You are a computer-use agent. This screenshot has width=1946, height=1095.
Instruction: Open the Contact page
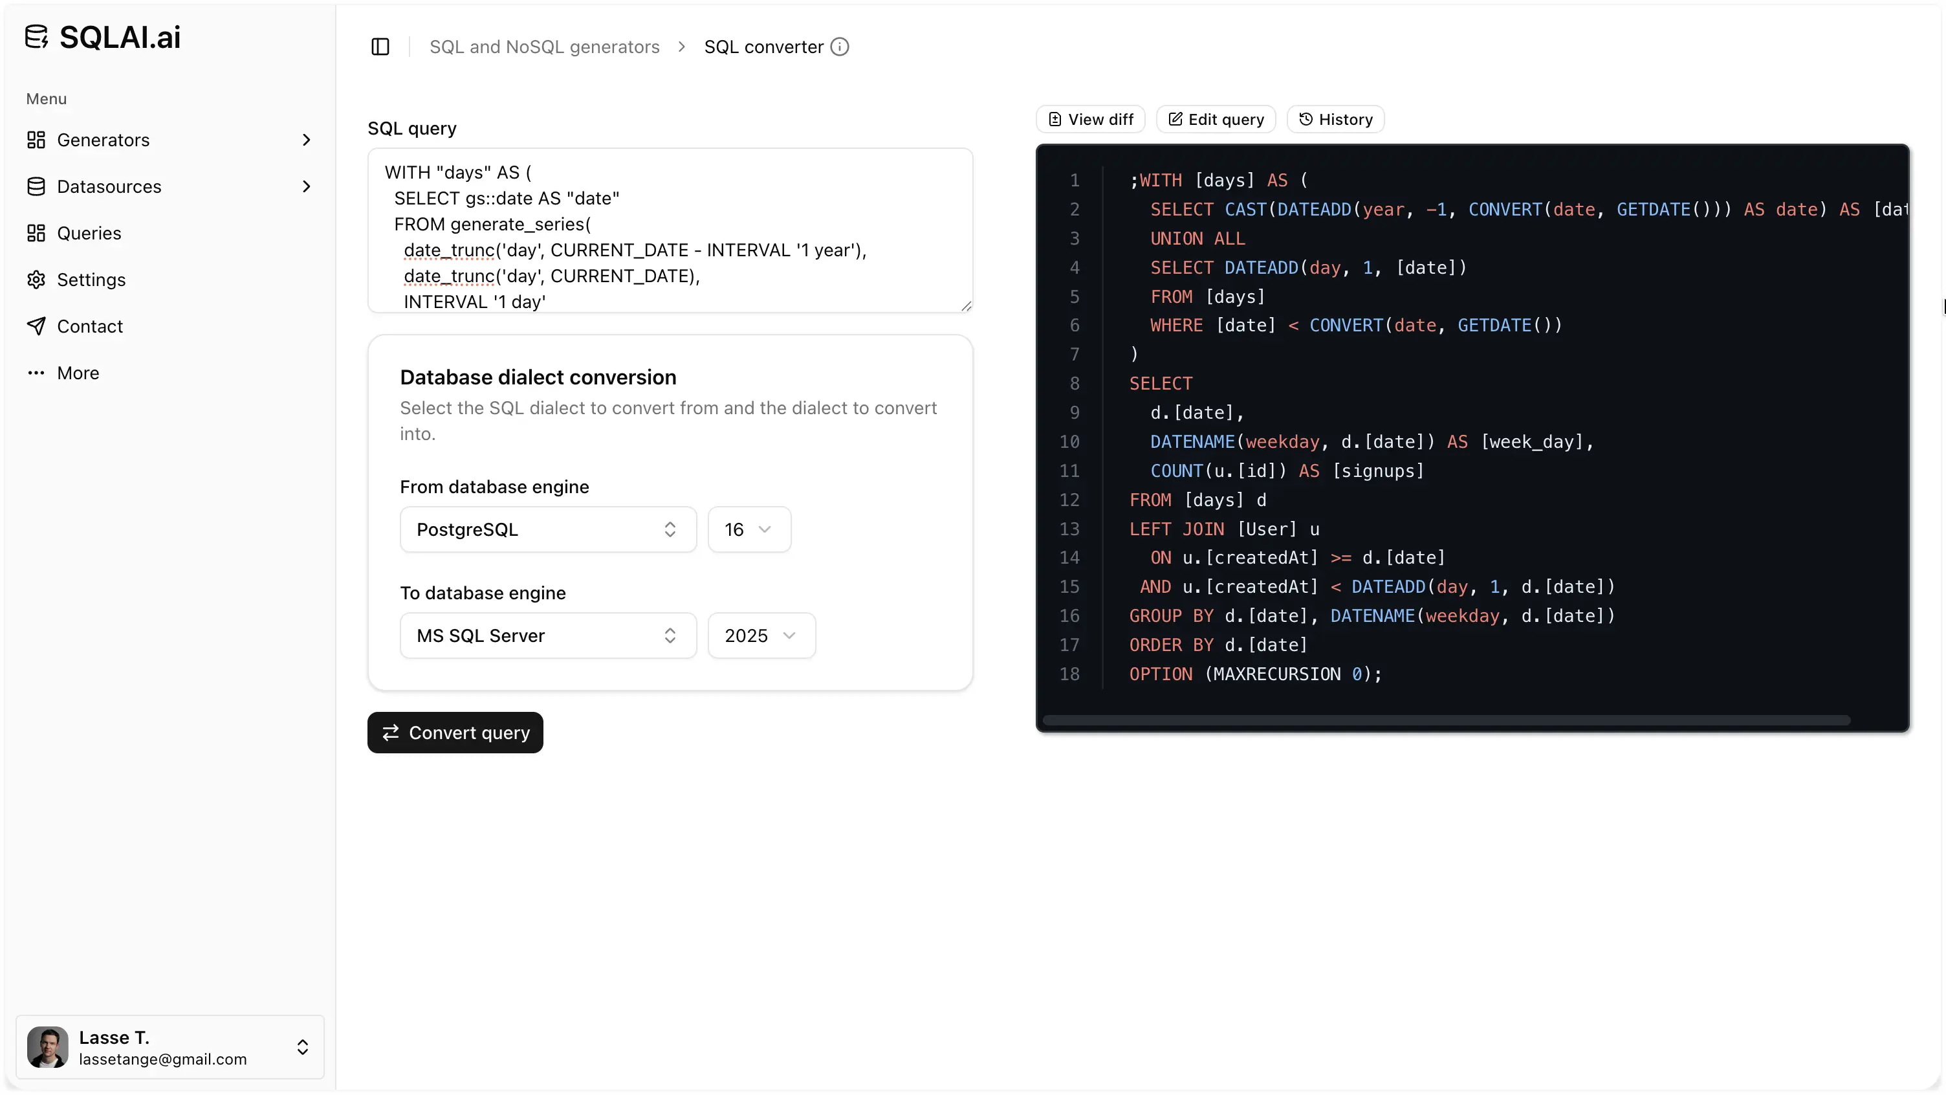point(90,326)
